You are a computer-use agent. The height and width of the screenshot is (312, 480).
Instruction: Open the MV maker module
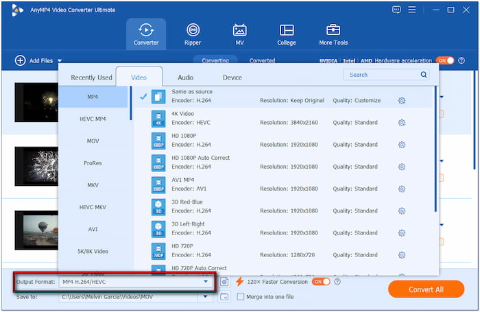tap(240, 34)
